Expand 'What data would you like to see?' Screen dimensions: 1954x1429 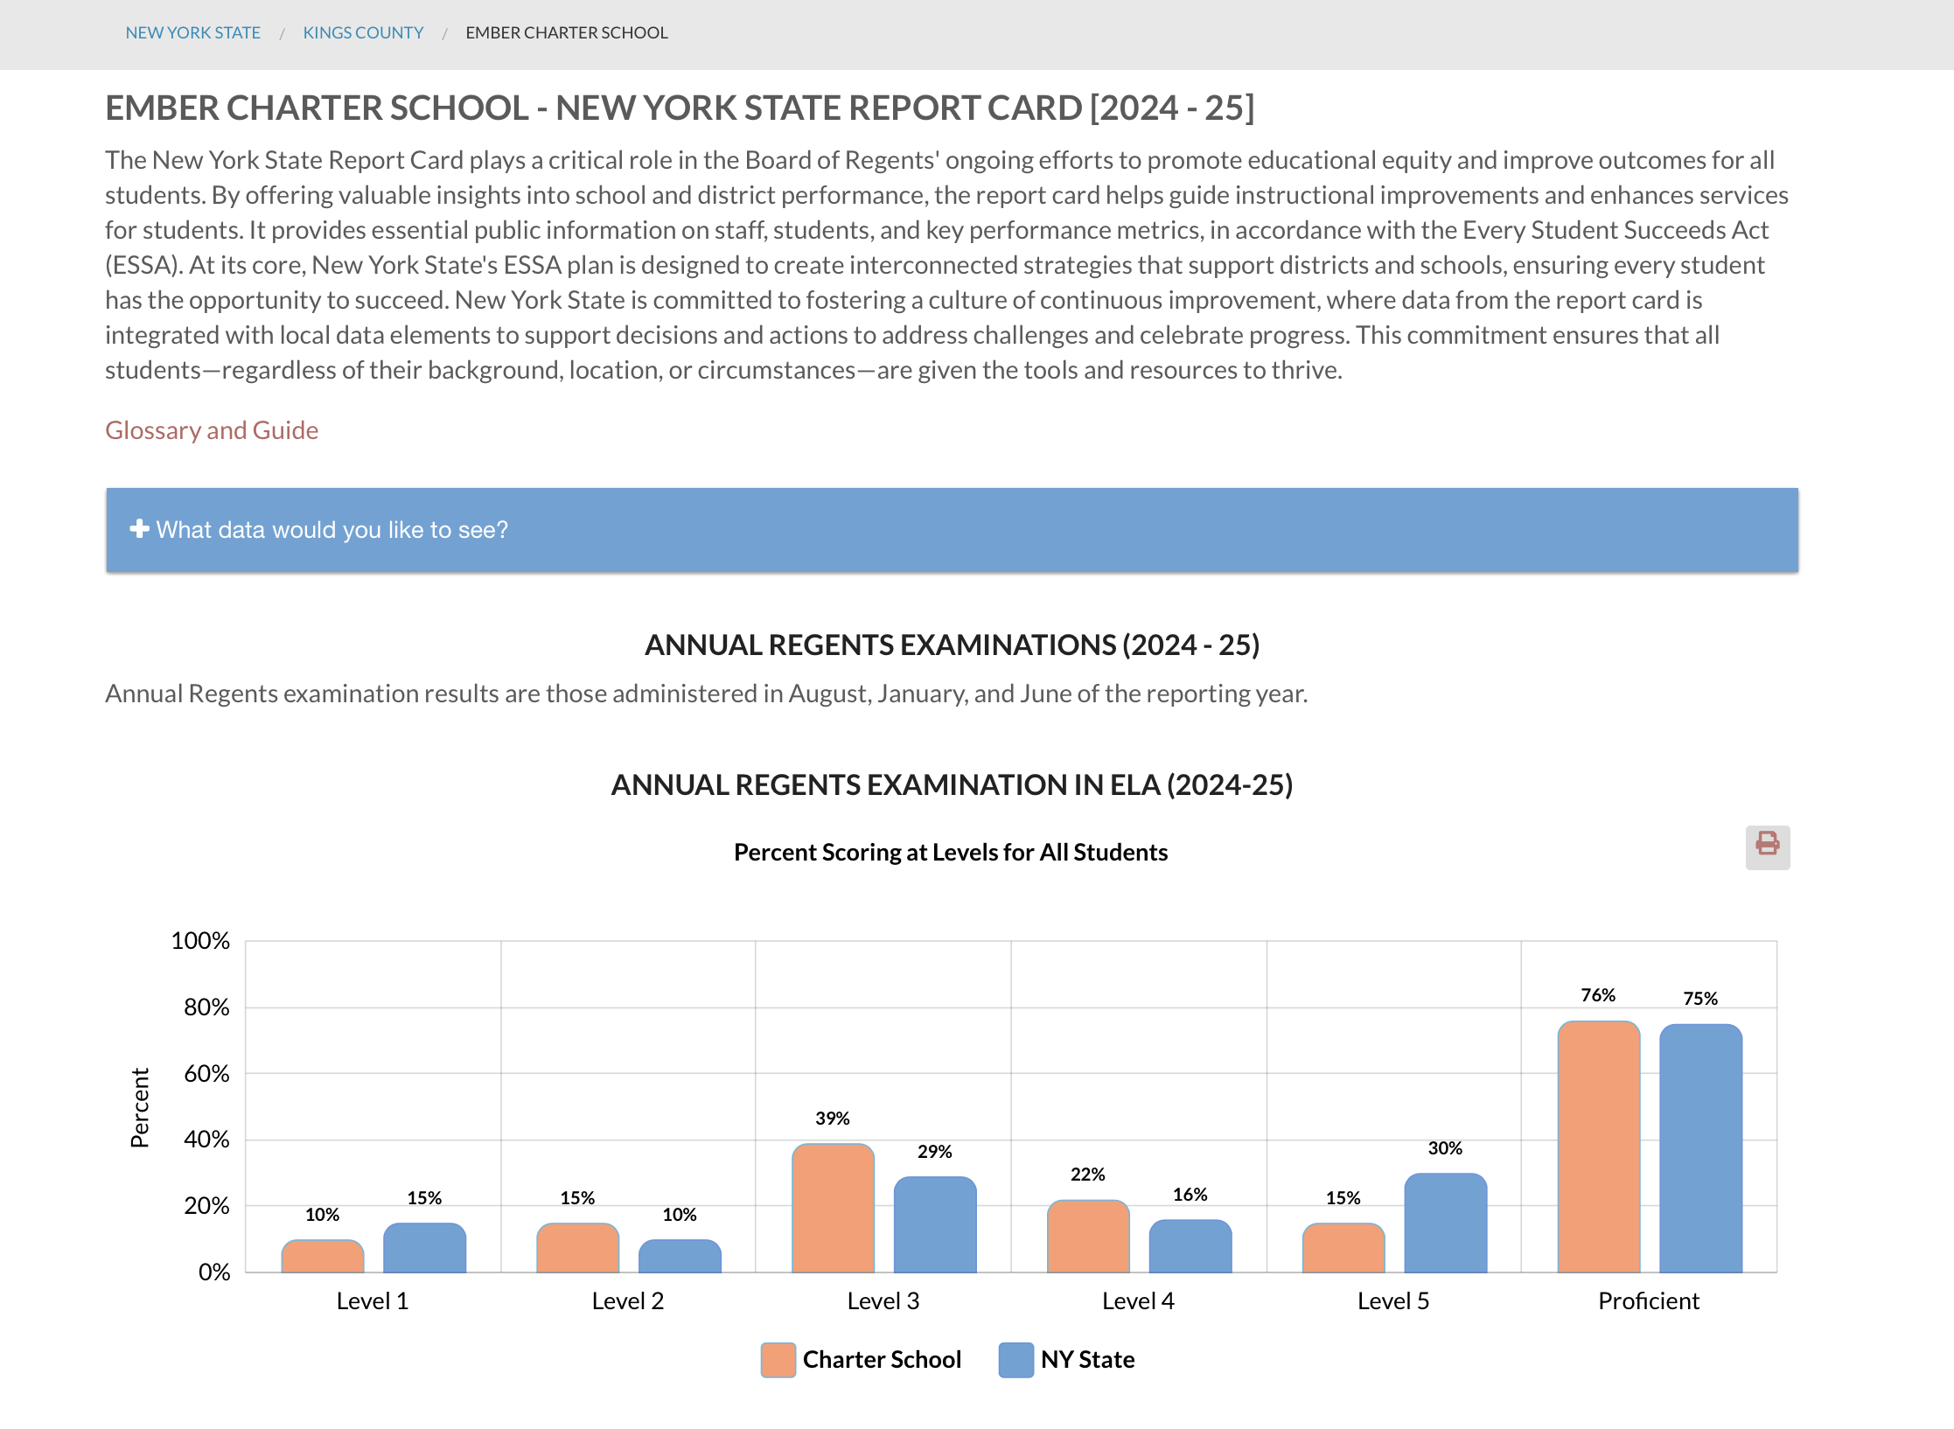(332, 530)
